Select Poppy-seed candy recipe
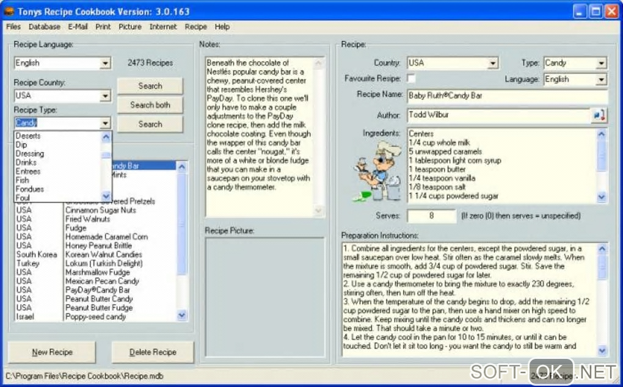This screenshot has width=623, height=387. [95, 317]
